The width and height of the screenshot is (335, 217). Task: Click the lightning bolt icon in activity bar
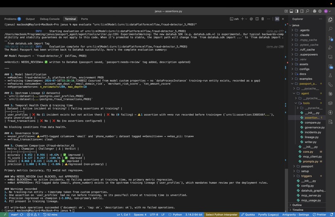click(x=330, y=112)
